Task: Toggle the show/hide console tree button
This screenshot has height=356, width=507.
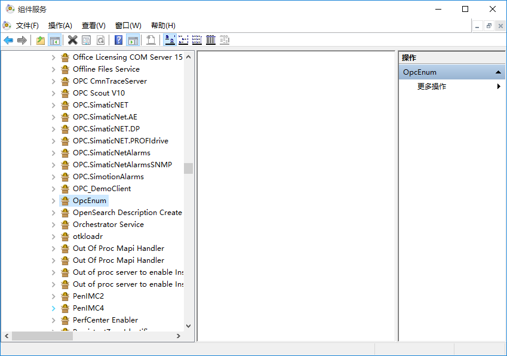Action: click(x=55, y=41)
